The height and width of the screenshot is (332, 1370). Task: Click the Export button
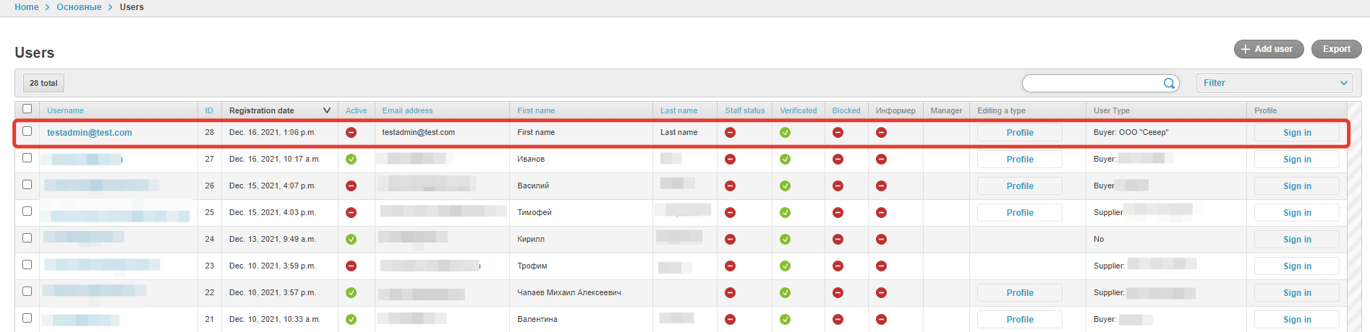click(x=1336, y=49)
